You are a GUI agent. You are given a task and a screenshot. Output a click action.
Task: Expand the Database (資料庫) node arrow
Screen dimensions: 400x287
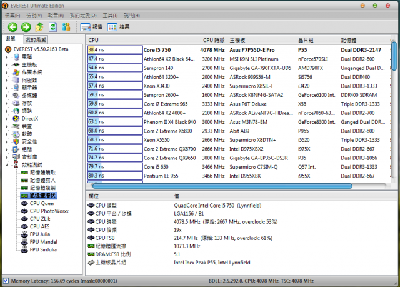click(x=7, y=157)
